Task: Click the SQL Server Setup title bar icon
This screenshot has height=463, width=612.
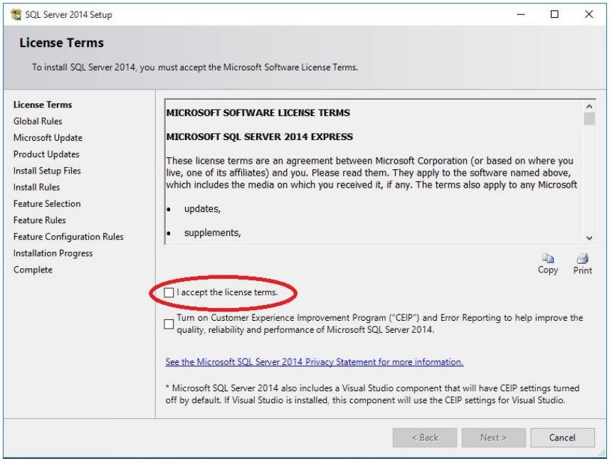Action: (x=16, y=14)
